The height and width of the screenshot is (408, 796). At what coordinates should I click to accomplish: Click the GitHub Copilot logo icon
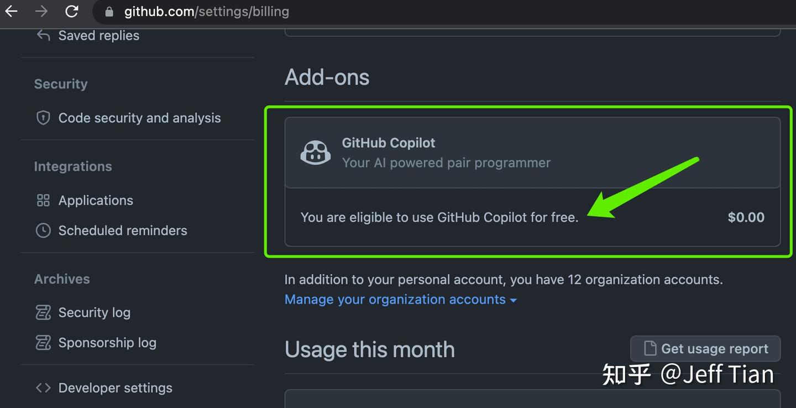tap(315, 153)
